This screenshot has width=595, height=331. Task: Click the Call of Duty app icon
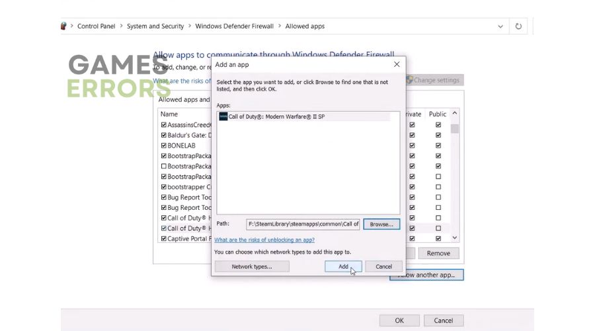pos(223,117)
